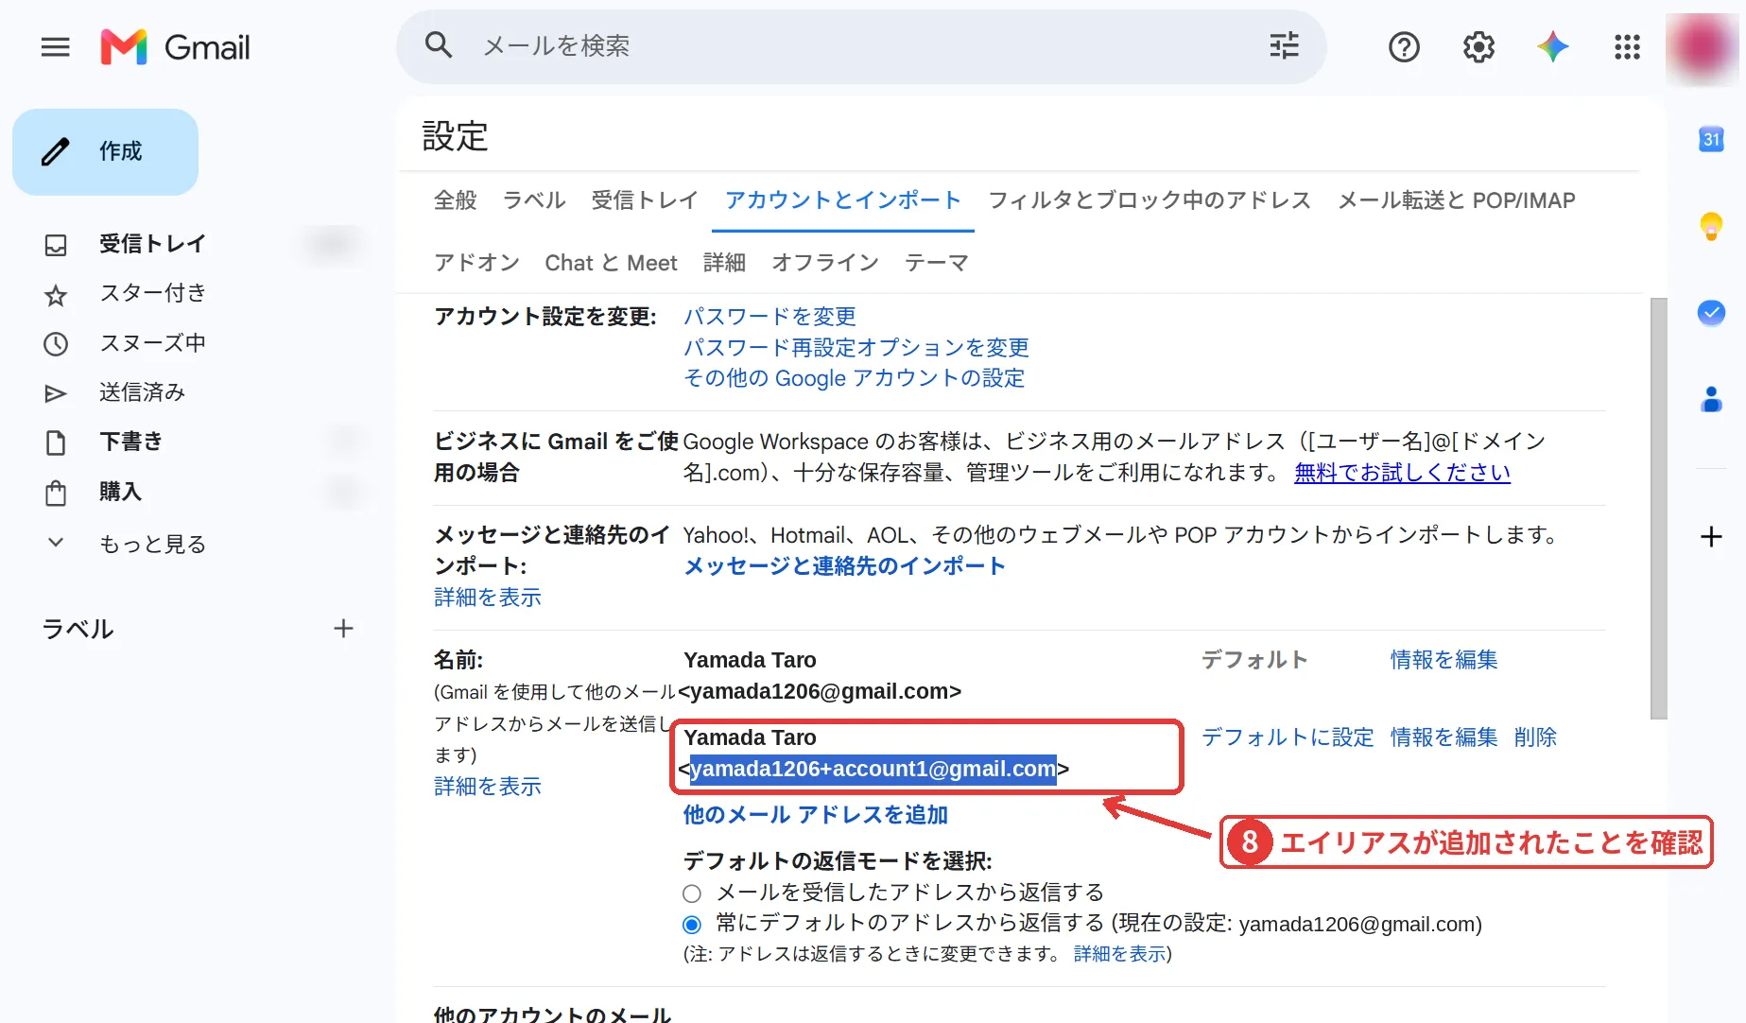Click the '作成' compose button

[x=106, y=151]
